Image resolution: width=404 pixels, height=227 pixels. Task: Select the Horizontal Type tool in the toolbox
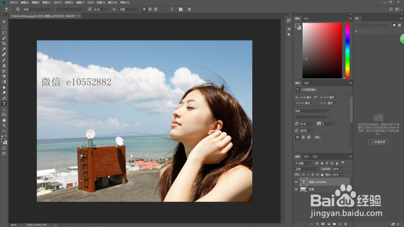pyautogui.click(x=4, y=104)
